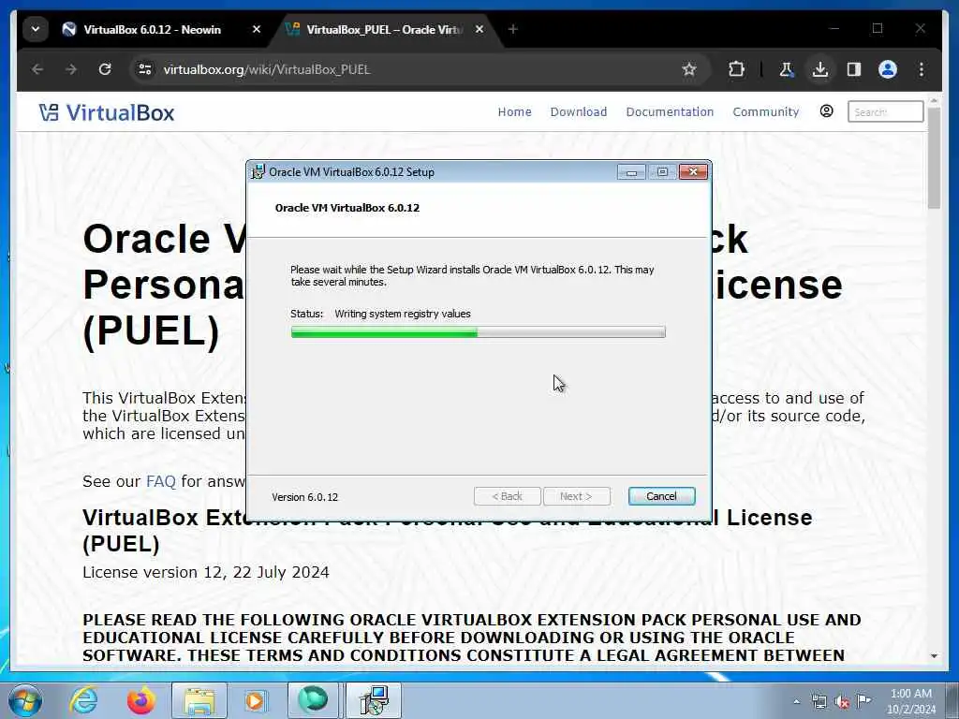Screen dimensions: 959x719
Task: Open the Chrome extensions puzzle icon
Action: point(736,69)
